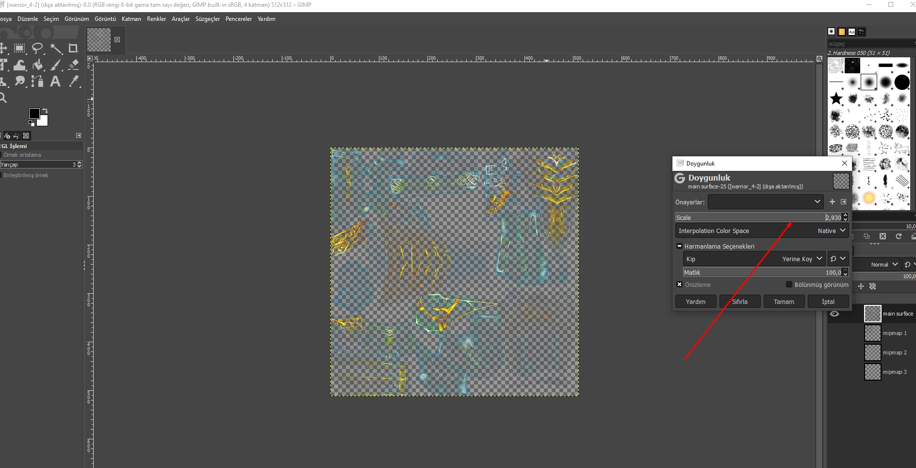Open Interpolation Color Space dropdown
The image size is (916, 468).
tap(762, 231)
